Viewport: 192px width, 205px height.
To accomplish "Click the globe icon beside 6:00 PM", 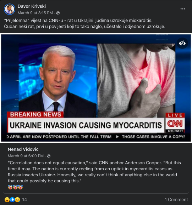I will point(49,156).
